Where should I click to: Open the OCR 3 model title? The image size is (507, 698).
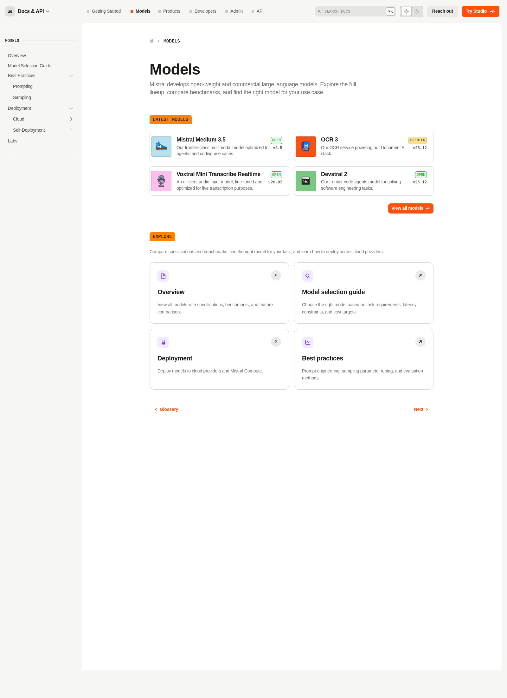click(329, 140)
